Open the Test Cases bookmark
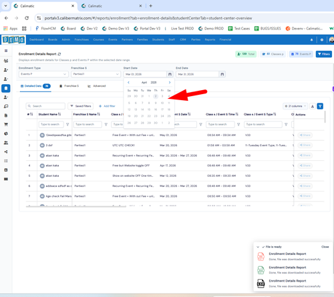The image size is (334, 297). tap(239, 29)
